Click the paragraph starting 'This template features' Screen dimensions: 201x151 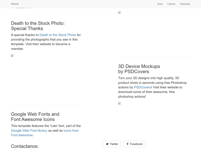(x=46, y=130)
